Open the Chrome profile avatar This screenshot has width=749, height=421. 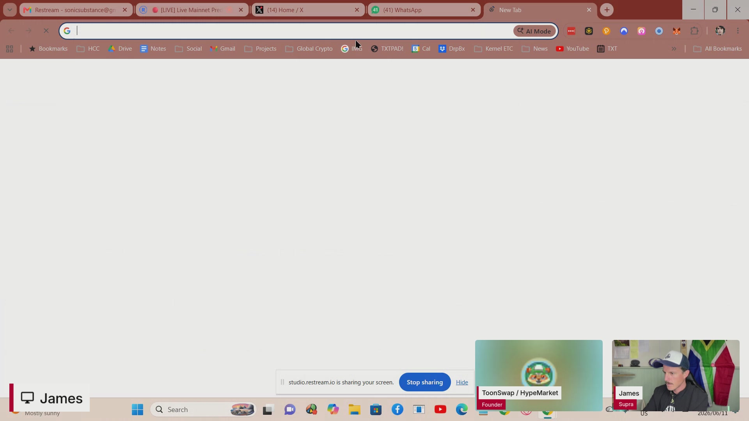coord(720,31)
